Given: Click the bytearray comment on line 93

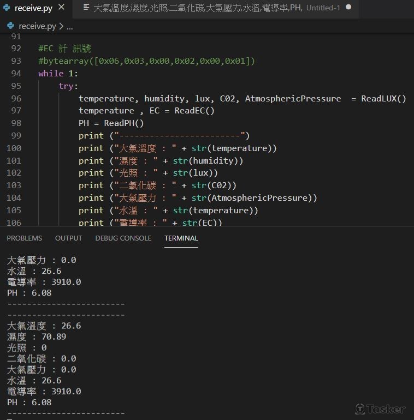Looking at the screenshot, I should click(146, 61).
